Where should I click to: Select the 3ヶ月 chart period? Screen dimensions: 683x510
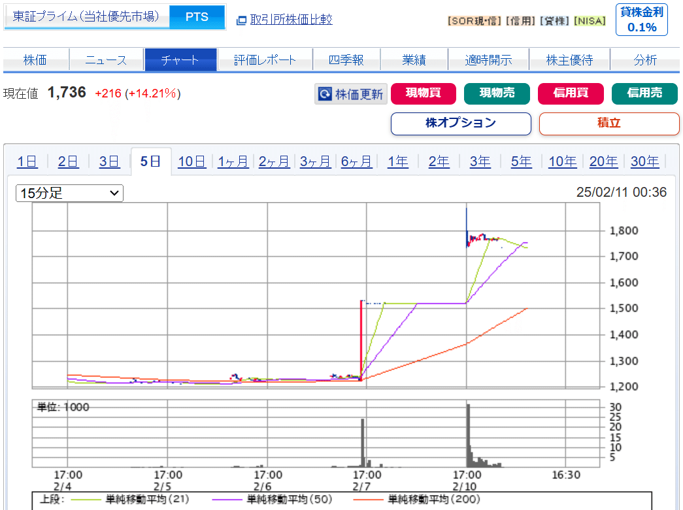315,161
